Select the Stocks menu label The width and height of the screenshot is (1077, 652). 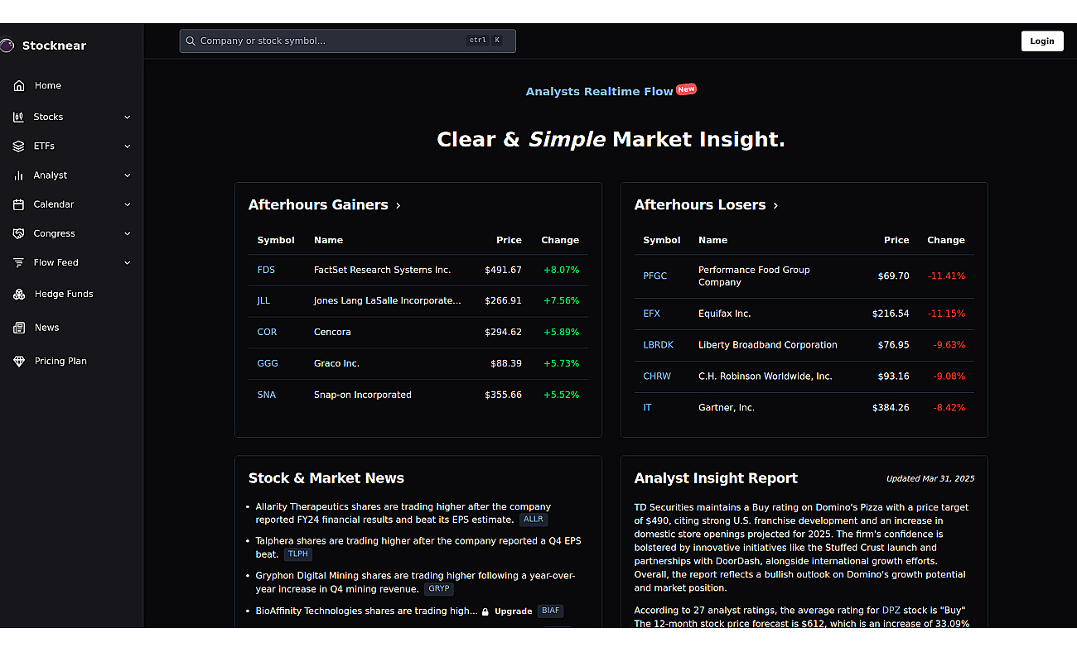[x=48, y=117]
